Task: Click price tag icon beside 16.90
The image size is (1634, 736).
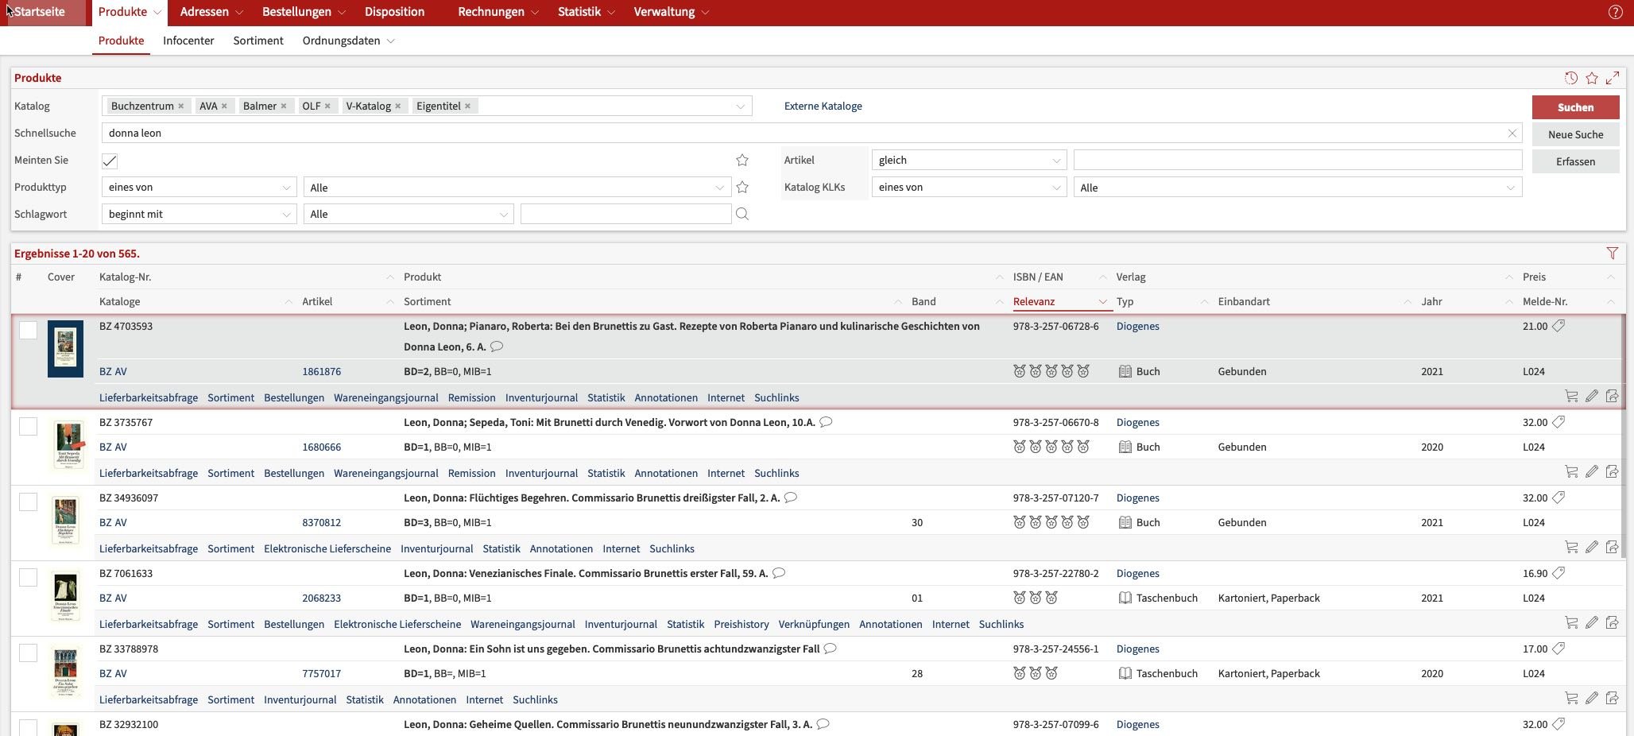Action: (1558, 573)
